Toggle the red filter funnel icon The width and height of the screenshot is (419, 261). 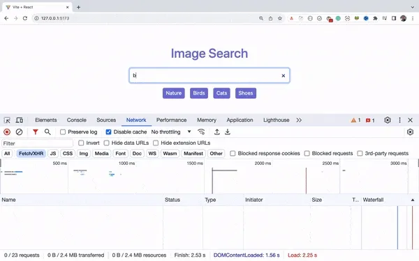point(36,132)
